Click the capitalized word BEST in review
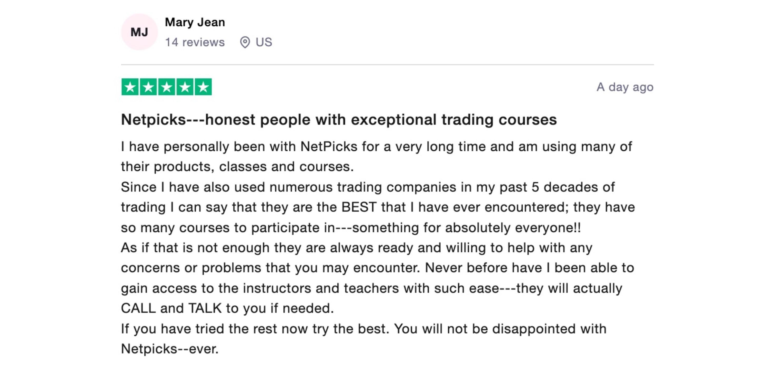 point(359,207)
